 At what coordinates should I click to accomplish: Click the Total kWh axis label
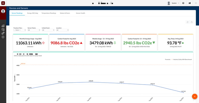click(x=14, y=78)
